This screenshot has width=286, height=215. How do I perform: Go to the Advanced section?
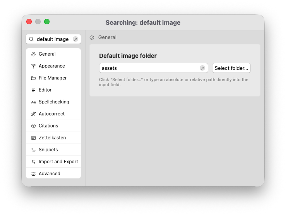(x=53, y=173)
